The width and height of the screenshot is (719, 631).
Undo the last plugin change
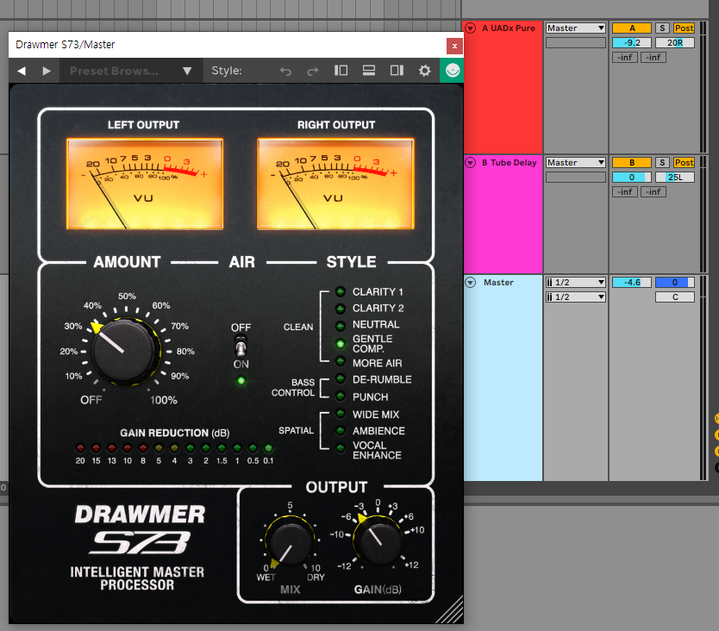(x=285, y=71)
